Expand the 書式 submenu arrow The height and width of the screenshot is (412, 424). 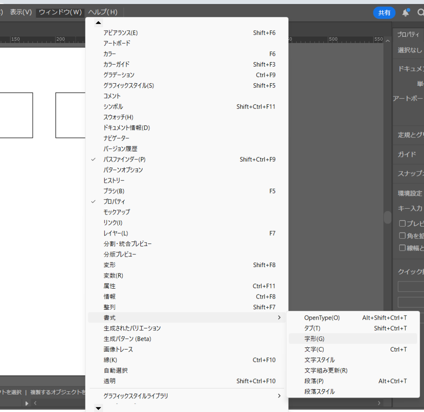click(x=279, y=318)
